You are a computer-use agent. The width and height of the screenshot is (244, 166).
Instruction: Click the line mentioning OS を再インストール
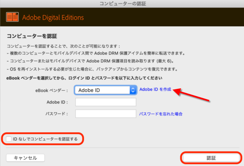92,69
